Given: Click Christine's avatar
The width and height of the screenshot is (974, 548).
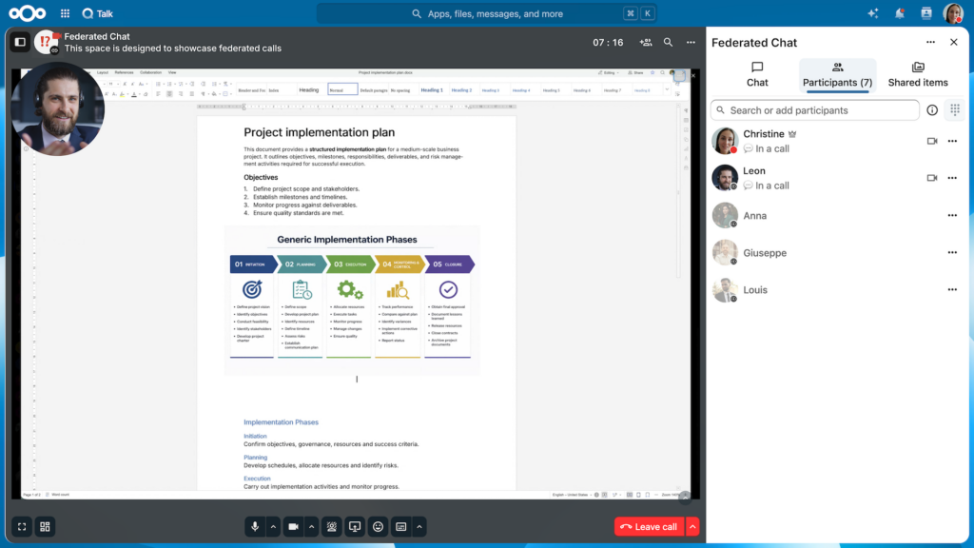Looking at the screenshot, I should pos(725,141).
